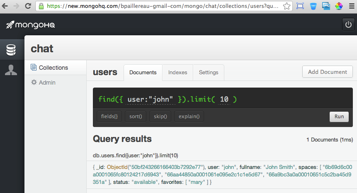Screen dimensions: 357x193
Task: Click the color wheel extension icon
Action: [339, 6]
